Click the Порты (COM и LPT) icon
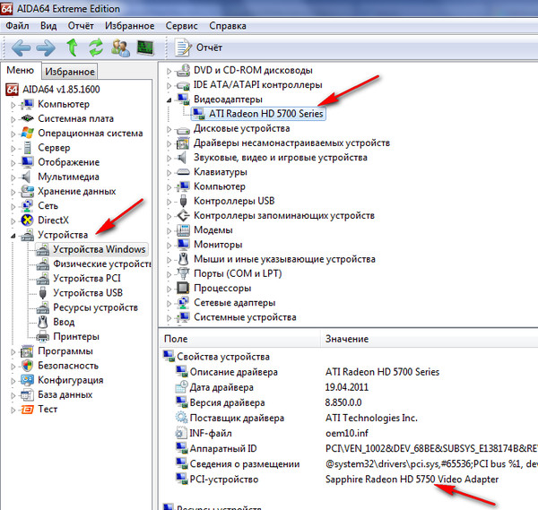This screenshot has width=538, height=510. point(183,273)
